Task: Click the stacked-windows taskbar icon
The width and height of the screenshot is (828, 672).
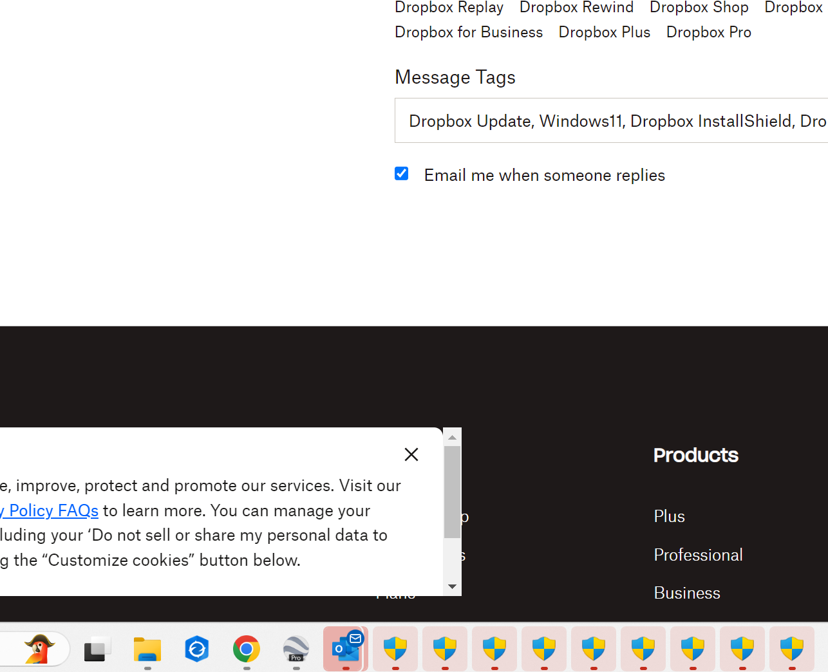Action: click(x=97, y=649)
